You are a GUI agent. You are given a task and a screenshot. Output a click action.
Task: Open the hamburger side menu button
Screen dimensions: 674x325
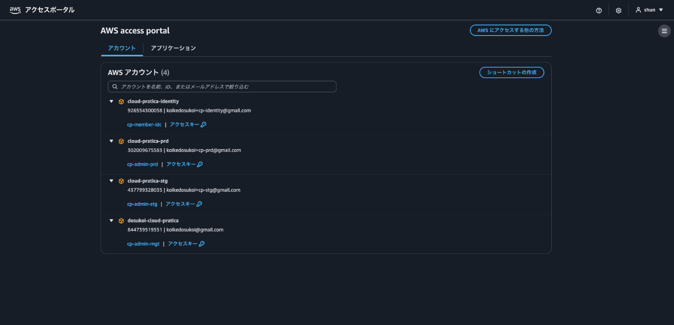coord(664,31)
